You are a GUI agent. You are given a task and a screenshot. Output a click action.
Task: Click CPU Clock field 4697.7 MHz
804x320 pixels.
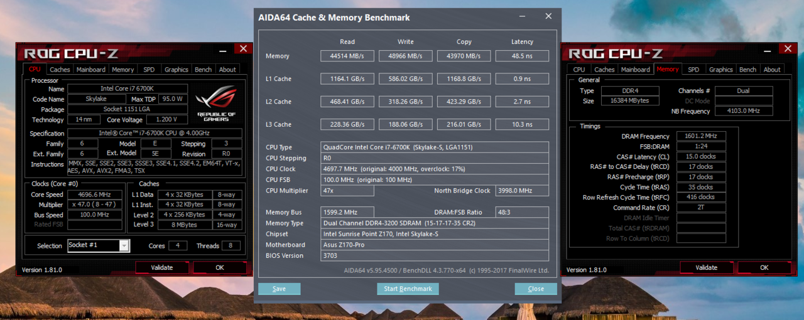(x=435, y=169)
